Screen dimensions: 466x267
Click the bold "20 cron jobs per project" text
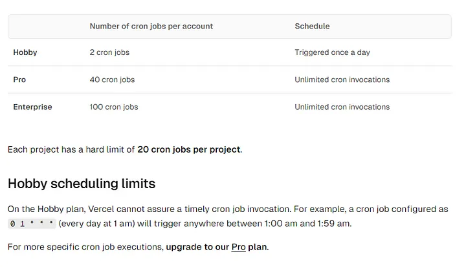tap(188, 149)
